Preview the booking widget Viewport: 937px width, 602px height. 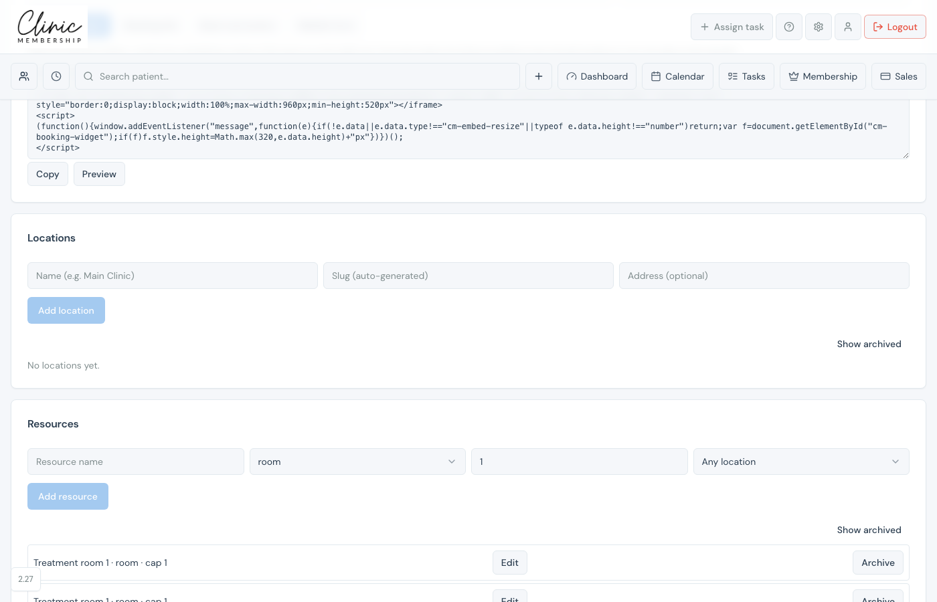99,174
